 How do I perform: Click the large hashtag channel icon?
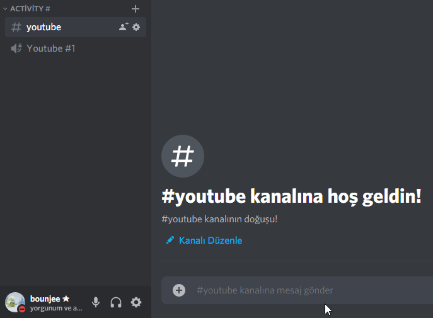coord(183,156)
